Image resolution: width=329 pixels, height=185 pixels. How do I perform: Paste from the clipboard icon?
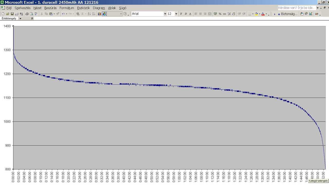click(x=51, y=14)
